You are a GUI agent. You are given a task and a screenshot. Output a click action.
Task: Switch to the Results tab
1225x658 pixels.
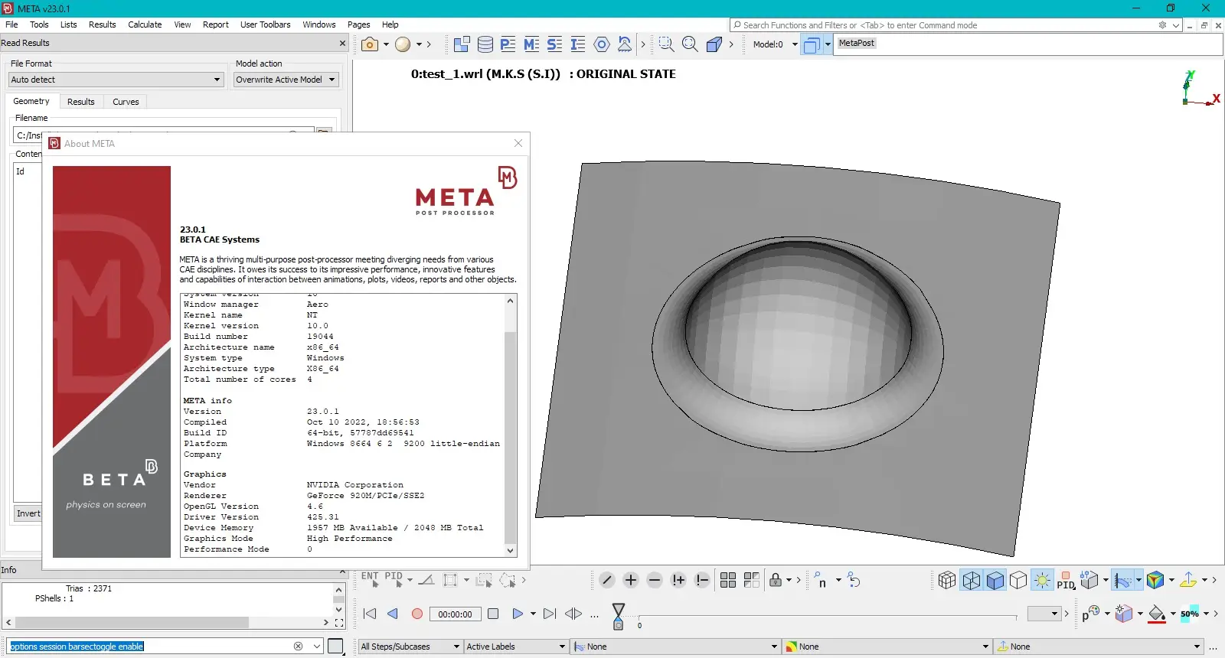click(80, 102)
